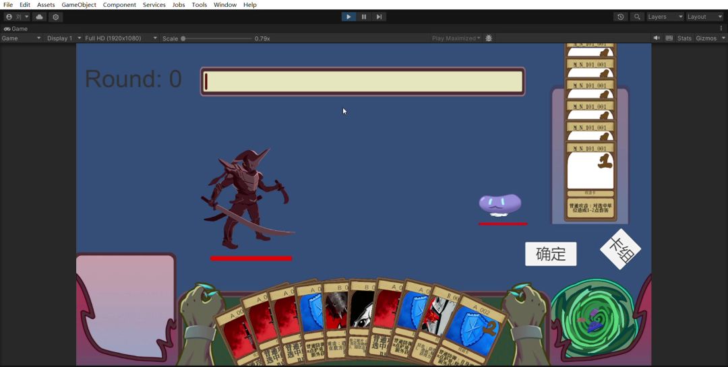
Task: Open the Display 1 dropdown
Action: 64,38
